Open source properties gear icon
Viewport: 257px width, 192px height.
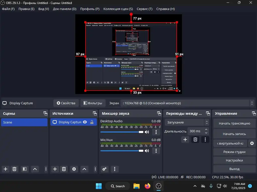point(74,169)
